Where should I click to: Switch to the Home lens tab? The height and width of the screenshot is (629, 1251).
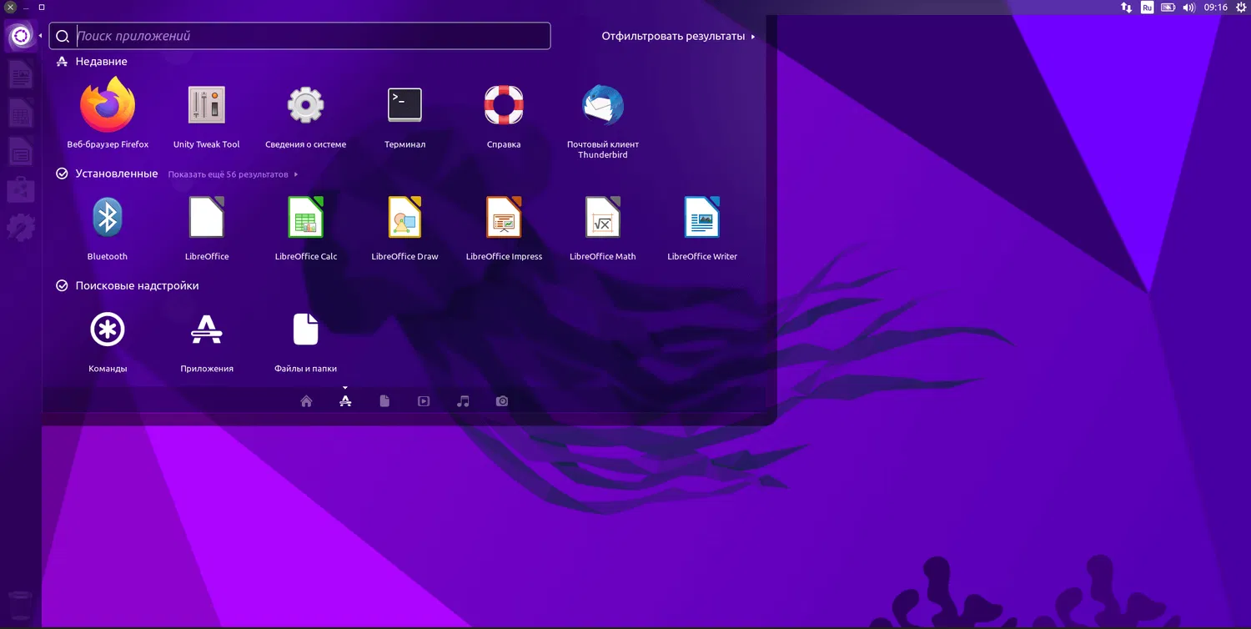coord(306,401)
